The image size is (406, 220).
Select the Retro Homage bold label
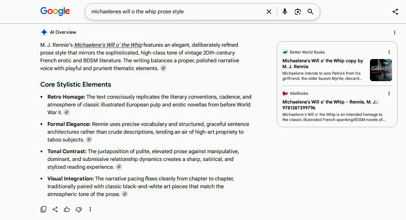pos(66,97)
